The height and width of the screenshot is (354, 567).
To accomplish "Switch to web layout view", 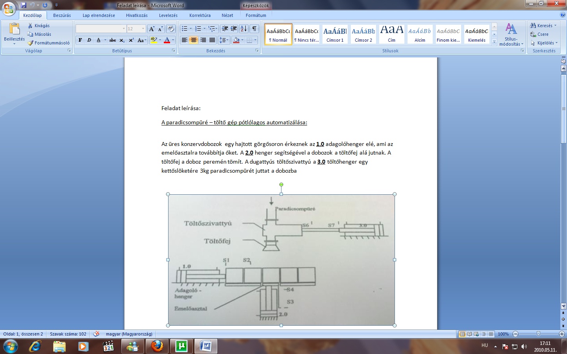I will pyautogui.click(x=476, y=334).
